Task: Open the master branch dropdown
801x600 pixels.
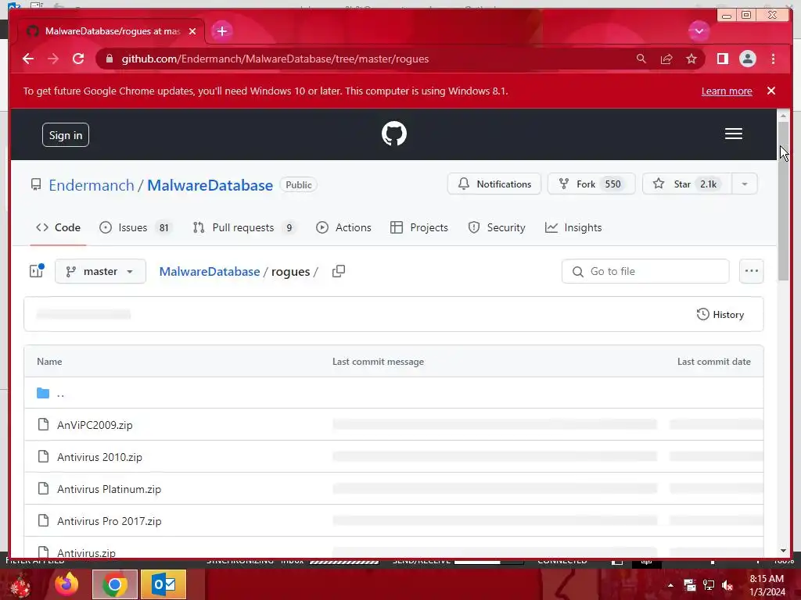Action: click(100, 271)
